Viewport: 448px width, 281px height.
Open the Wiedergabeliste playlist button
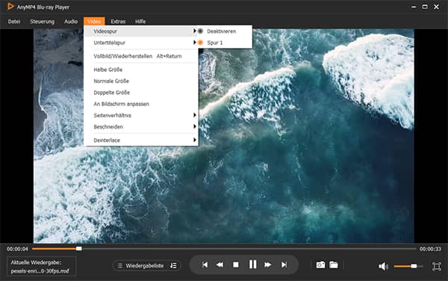pyautogui.click(x=146, y=265)
